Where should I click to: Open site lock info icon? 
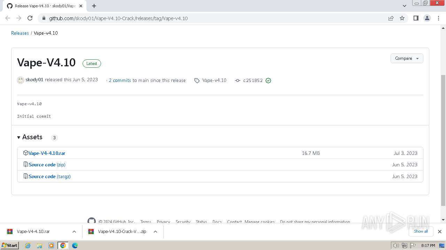point(44,18)
